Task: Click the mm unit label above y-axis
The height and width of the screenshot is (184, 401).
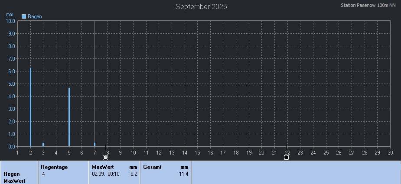Action: click(10, 15)
